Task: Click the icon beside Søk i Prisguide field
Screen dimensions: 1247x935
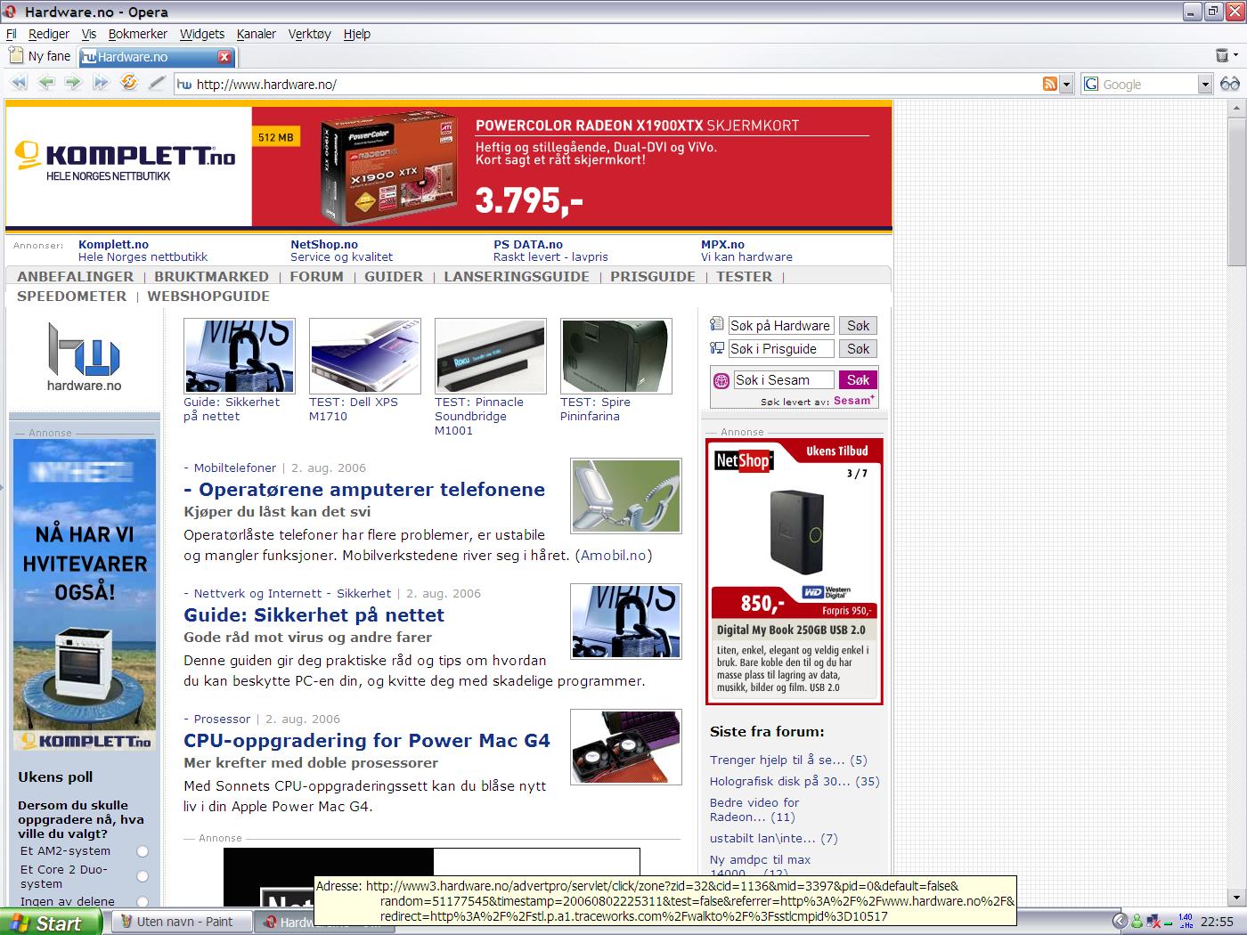Action: point(717,348)
